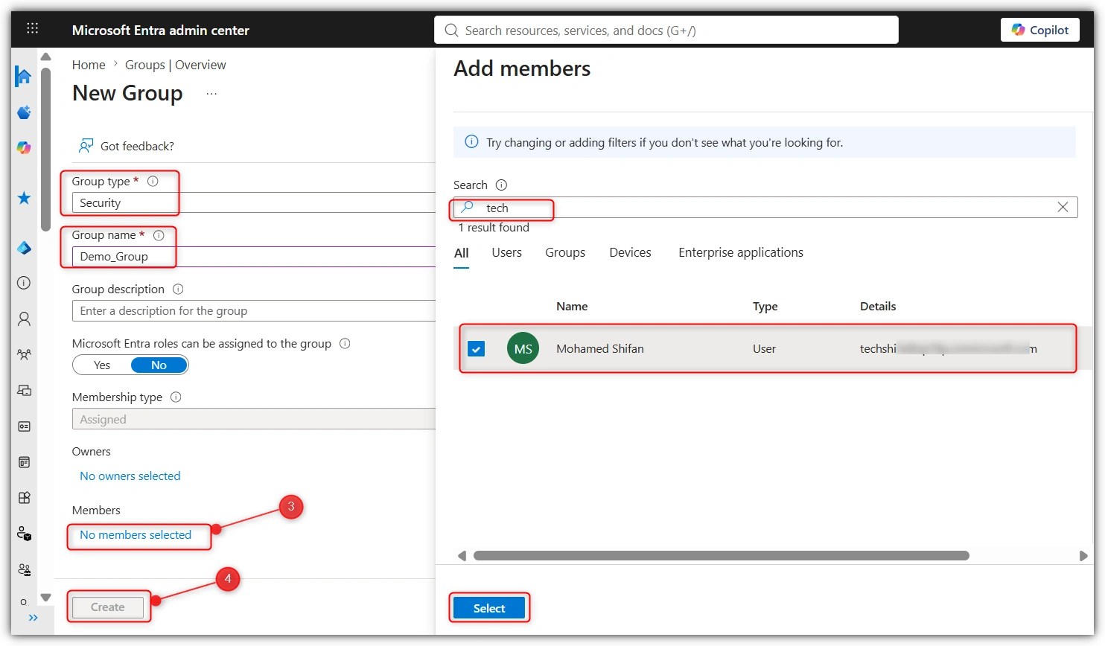Switch to the Devices tab

[x=630, y=253]
